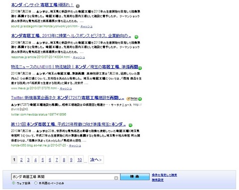
Task: Go to results page 9
Action: click(71, 160)
